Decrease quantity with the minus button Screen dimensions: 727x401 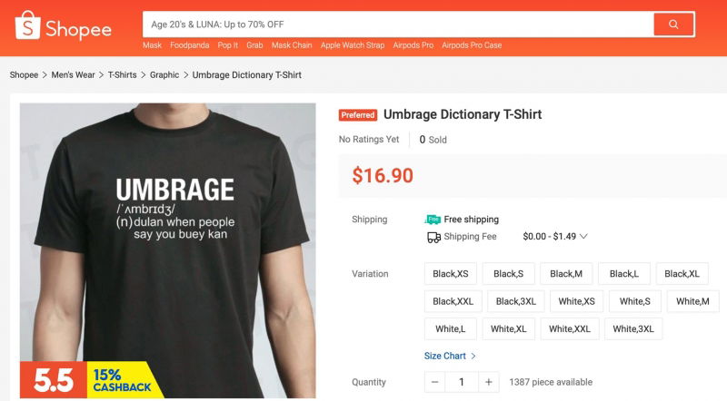(435, 382)
